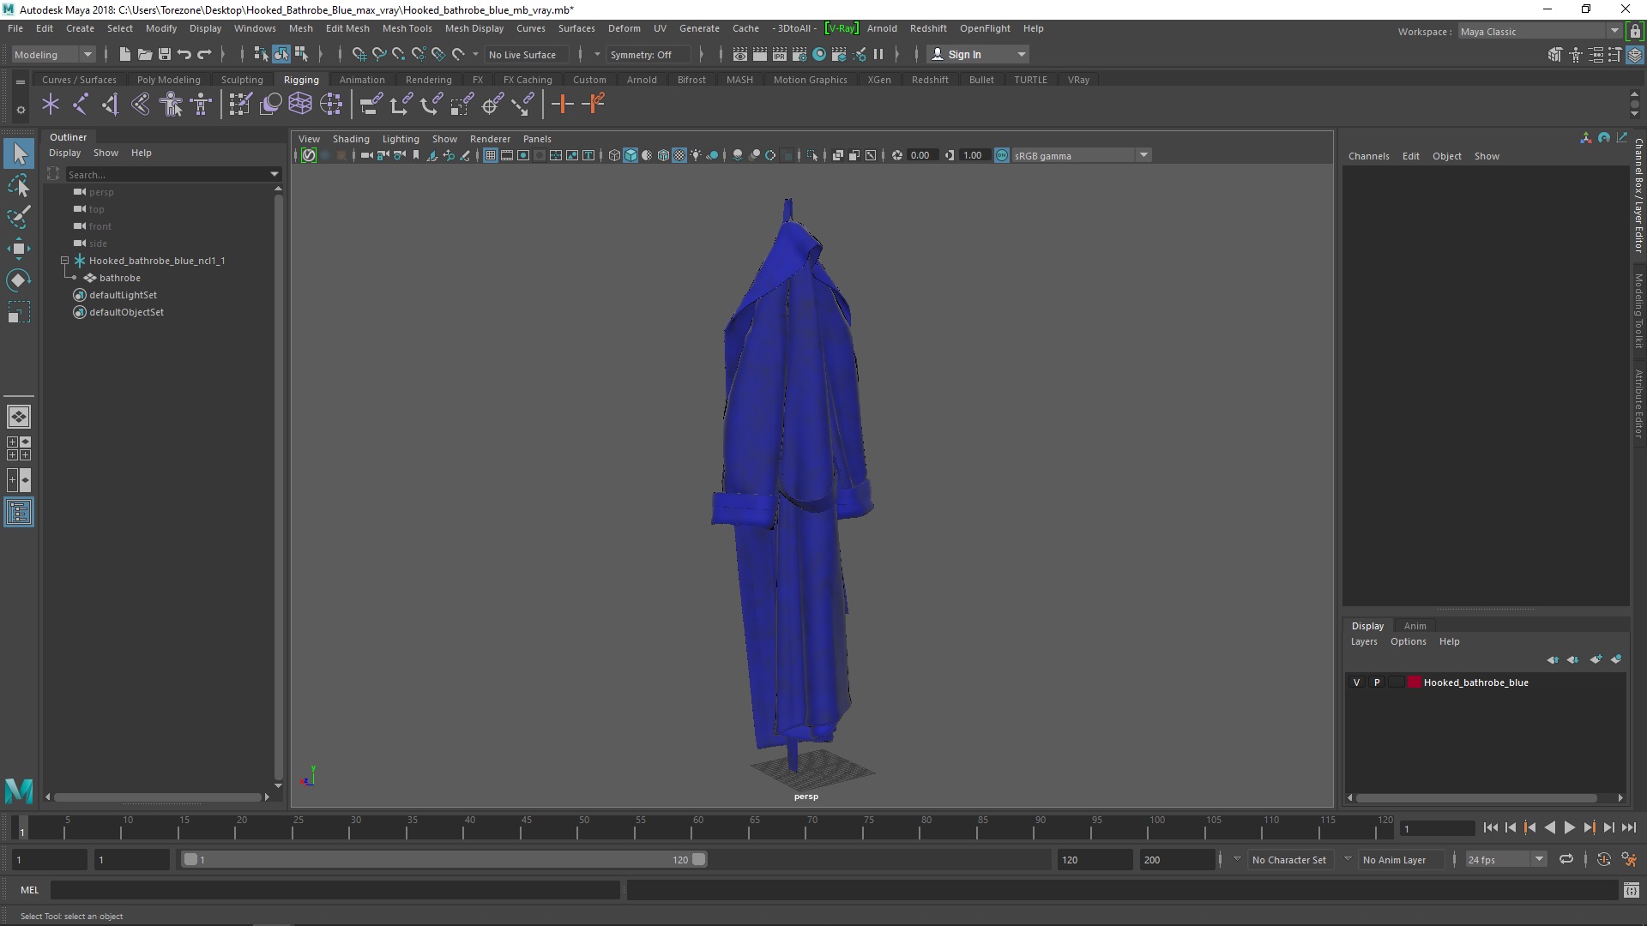Expand Hooked_bathrobe_blue_ncl1_1 node
This screenshot has height=926, width=1647.
click(64, 260)
